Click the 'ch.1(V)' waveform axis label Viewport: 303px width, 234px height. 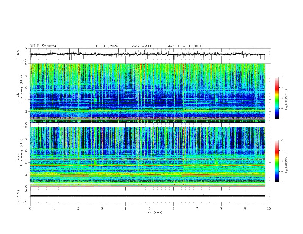point(18,54)
